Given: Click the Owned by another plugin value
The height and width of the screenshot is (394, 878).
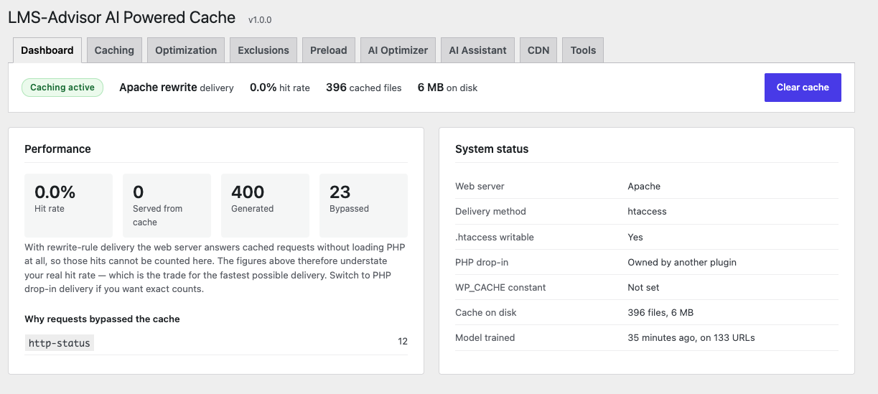Looking at the screenshot, I should click(682, 262).
